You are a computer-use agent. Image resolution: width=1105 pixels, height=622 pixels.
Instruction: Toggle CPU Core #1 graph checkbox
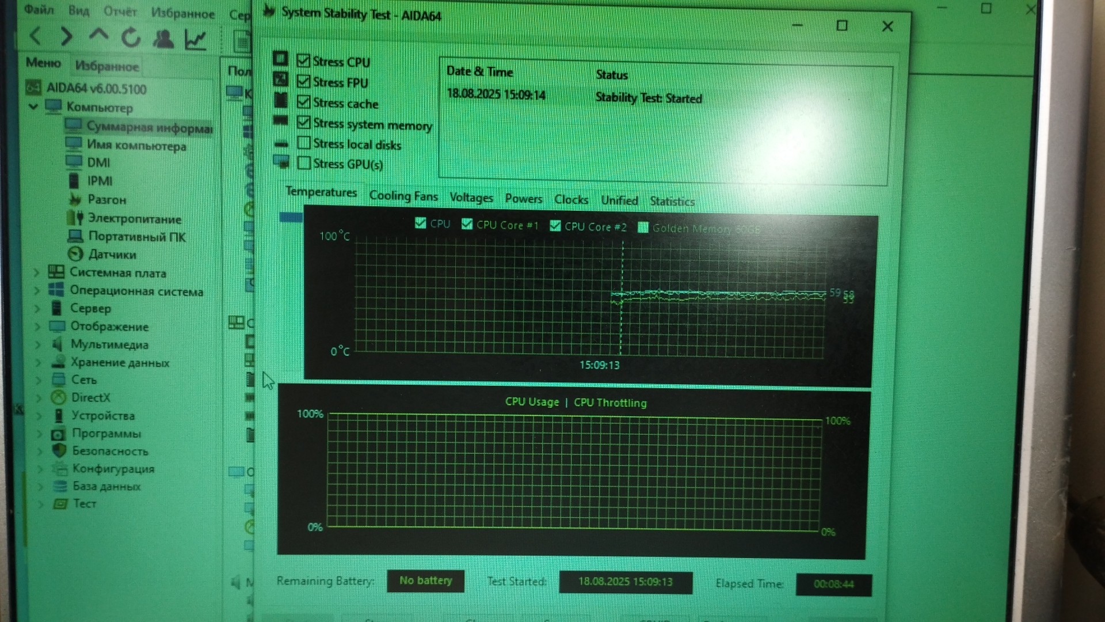[467, 224]
